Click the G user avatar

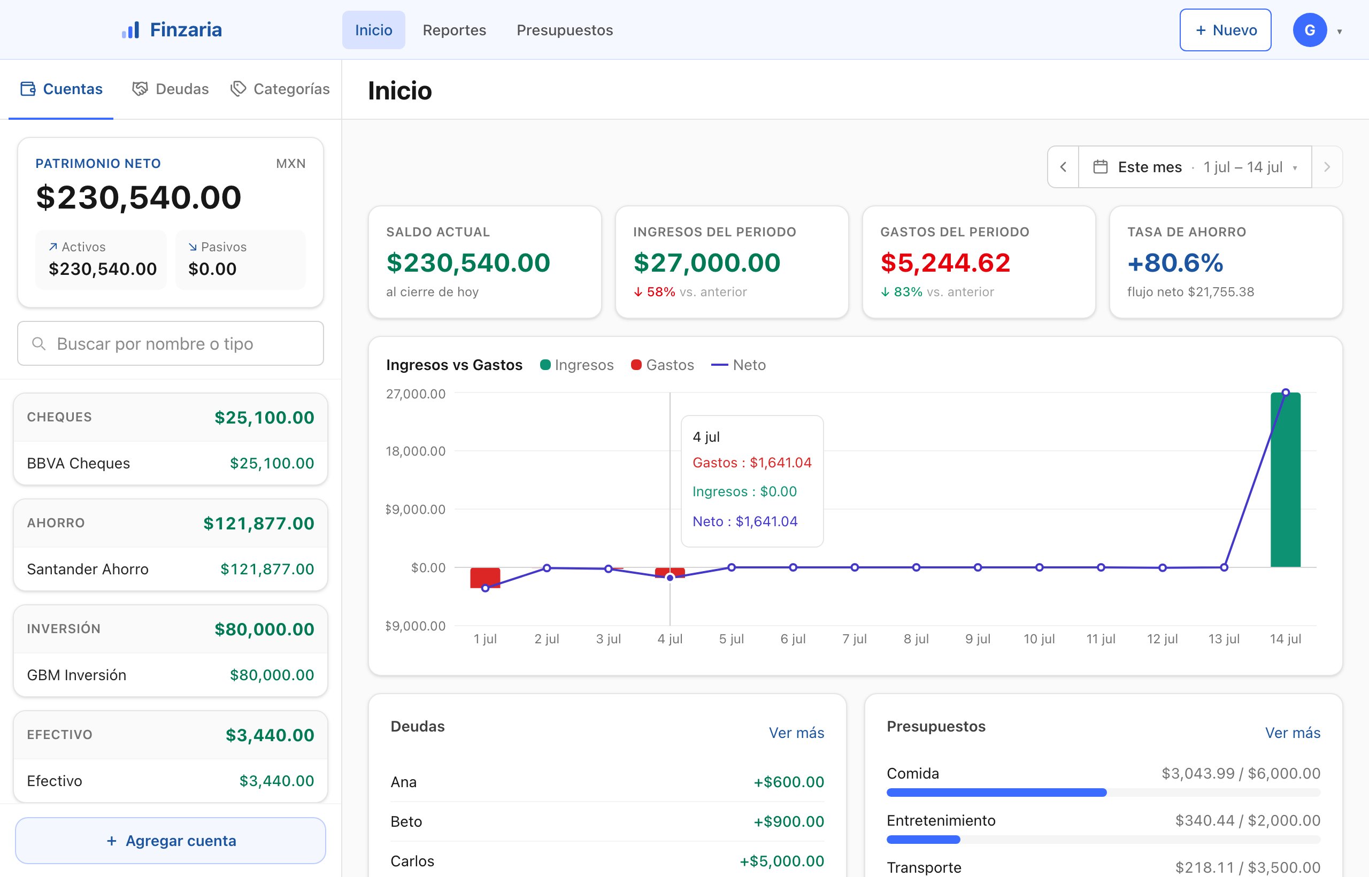click(1309, 30)
